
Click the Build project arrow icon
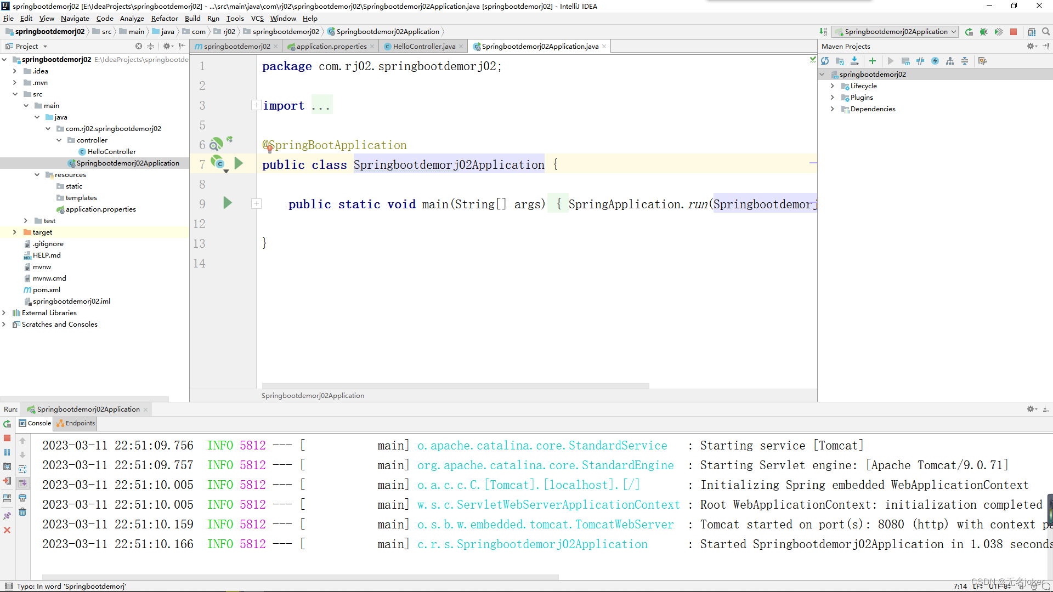point(823,32)
